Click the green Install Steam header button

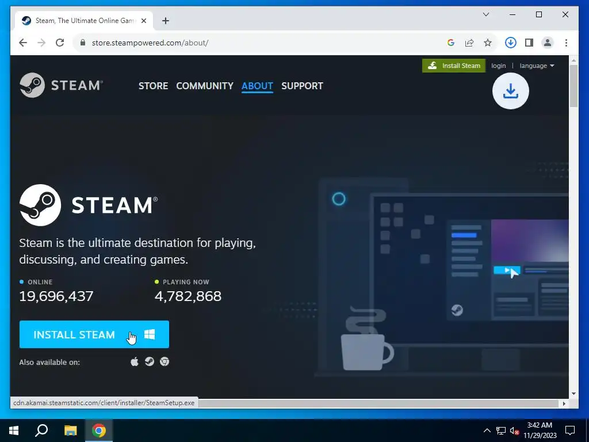pyautogui.click(x=454, y=66)
